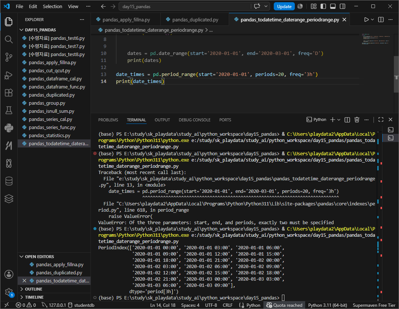Screen dimensions: 399x309
Task: Open editor More Actions menu
Action: pyautogui.click(x=391, y=20)
